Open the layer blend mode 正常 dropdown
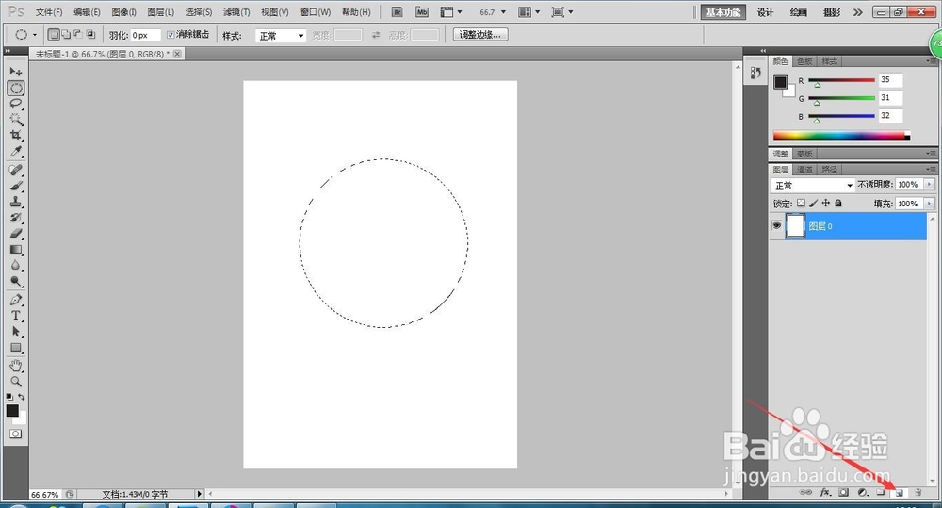 coord(813,185)
